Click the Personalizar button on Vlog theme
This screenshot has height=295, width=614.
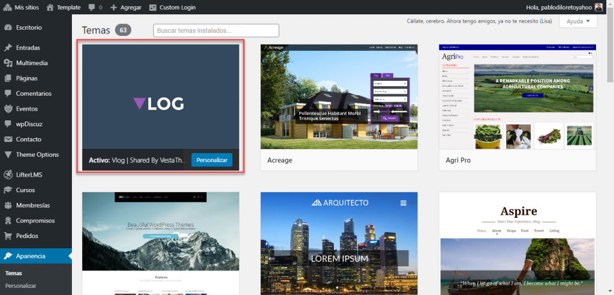coord(212,160)
